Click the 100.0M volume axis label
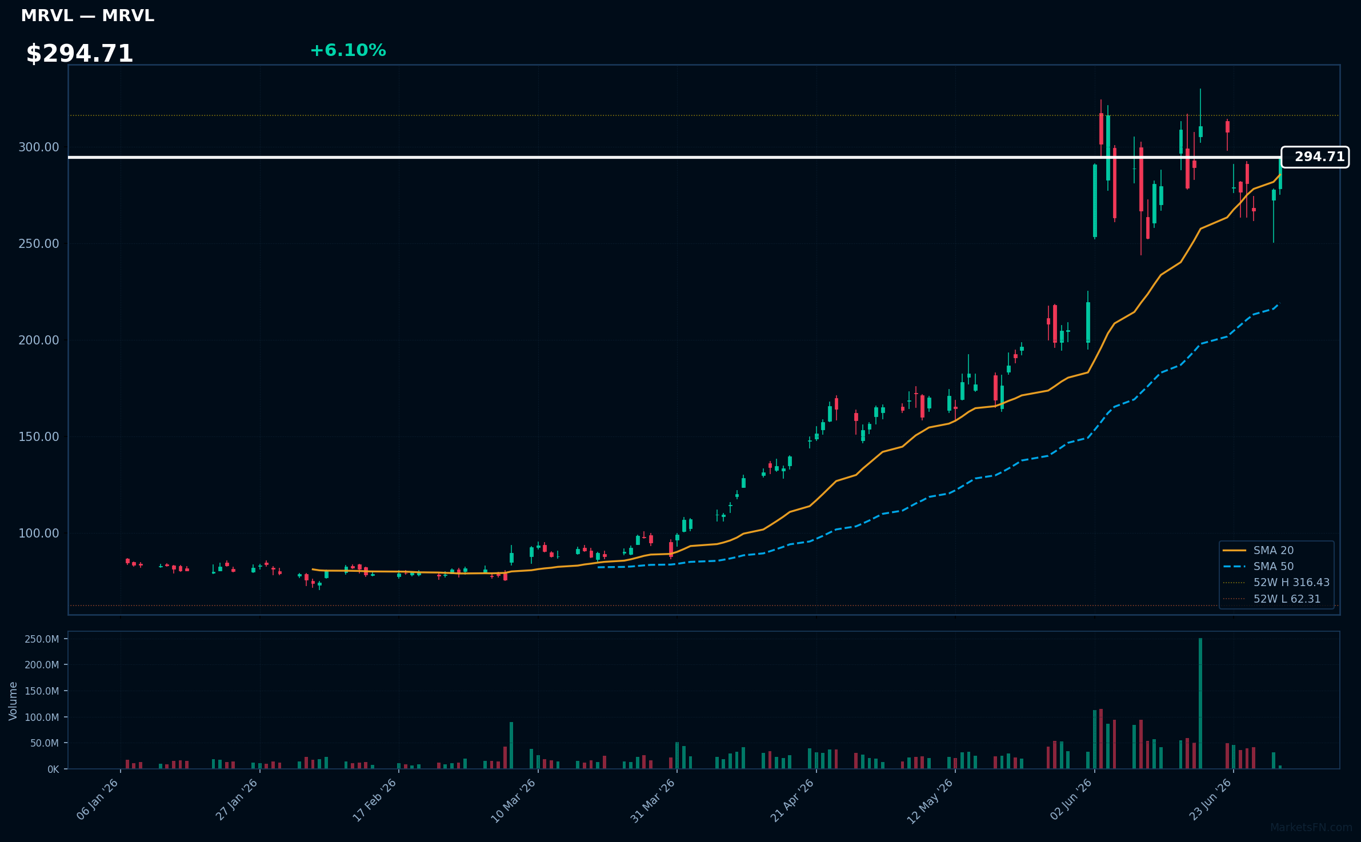The width and height of the screenshot is (1361, 842). point(42,717)
